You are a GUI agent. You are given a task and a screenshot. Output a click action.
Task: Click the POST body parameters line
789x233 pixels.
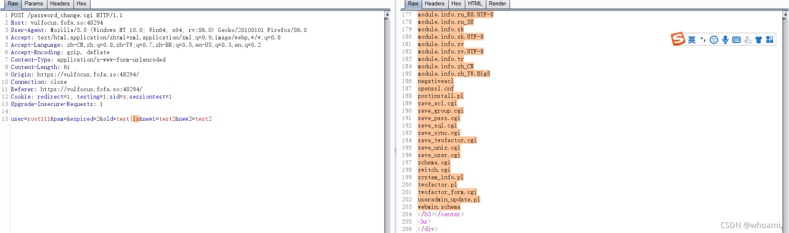(111, 118)
